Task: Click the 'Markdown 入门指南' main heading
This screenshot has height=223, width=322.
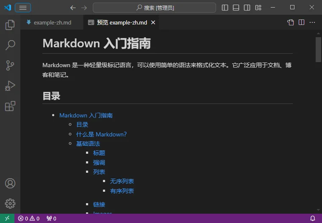Action: click(x=97, y=44)
